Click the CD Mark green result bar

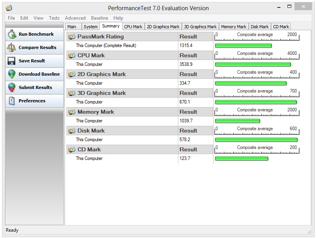click(242, 158)
